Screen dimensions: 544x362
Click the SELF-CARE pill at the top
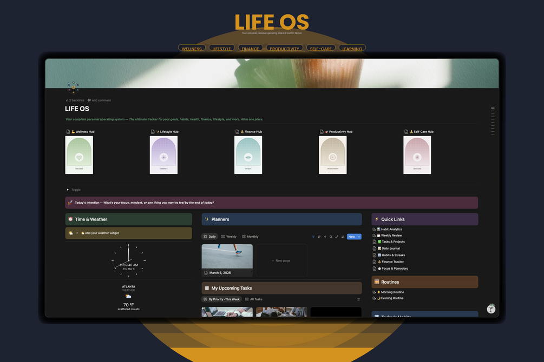[x=320, y=49]
